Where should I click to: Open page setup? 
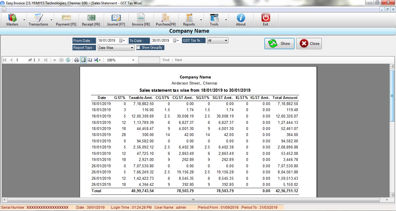(x=90, y=60)
